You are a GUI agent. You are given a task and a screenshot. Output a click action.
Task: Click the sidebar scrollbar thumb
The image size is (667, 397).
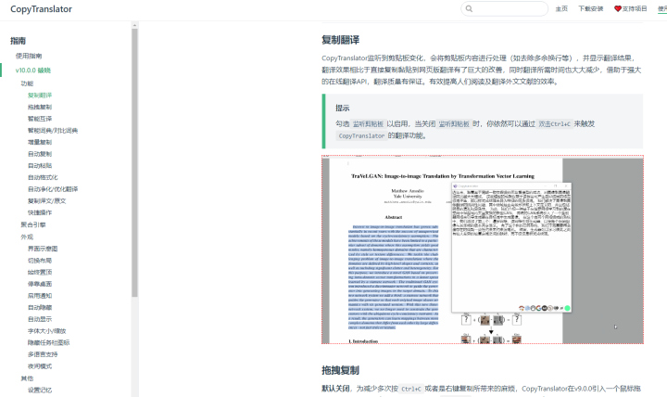coord(134,162)
